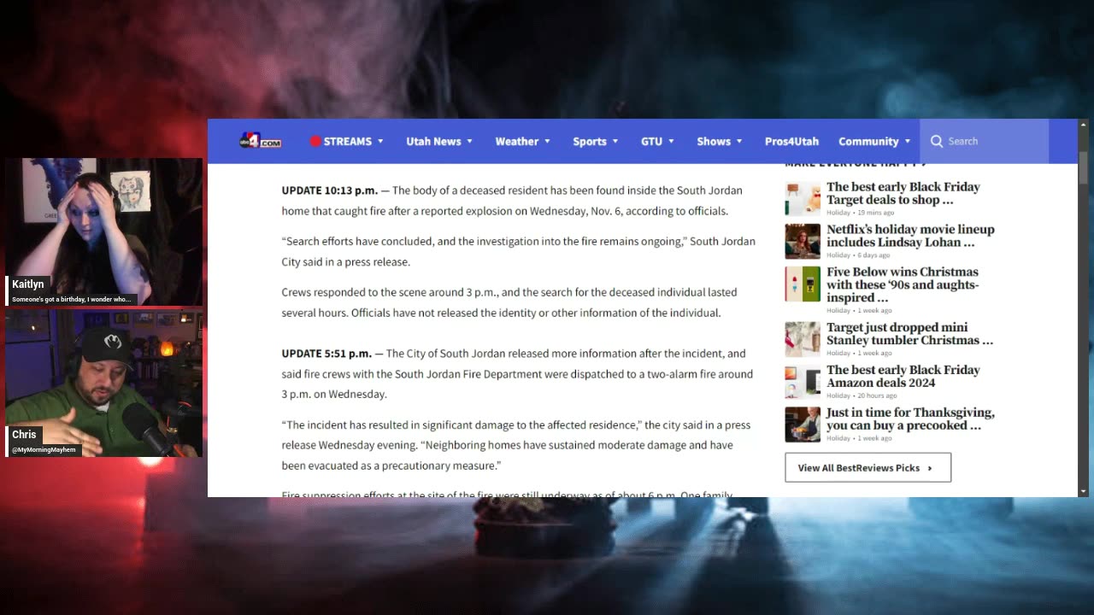Click Kaitlyn's webcam feed
This screenshot has height=615, width=1094.
(x=104, y=231)
